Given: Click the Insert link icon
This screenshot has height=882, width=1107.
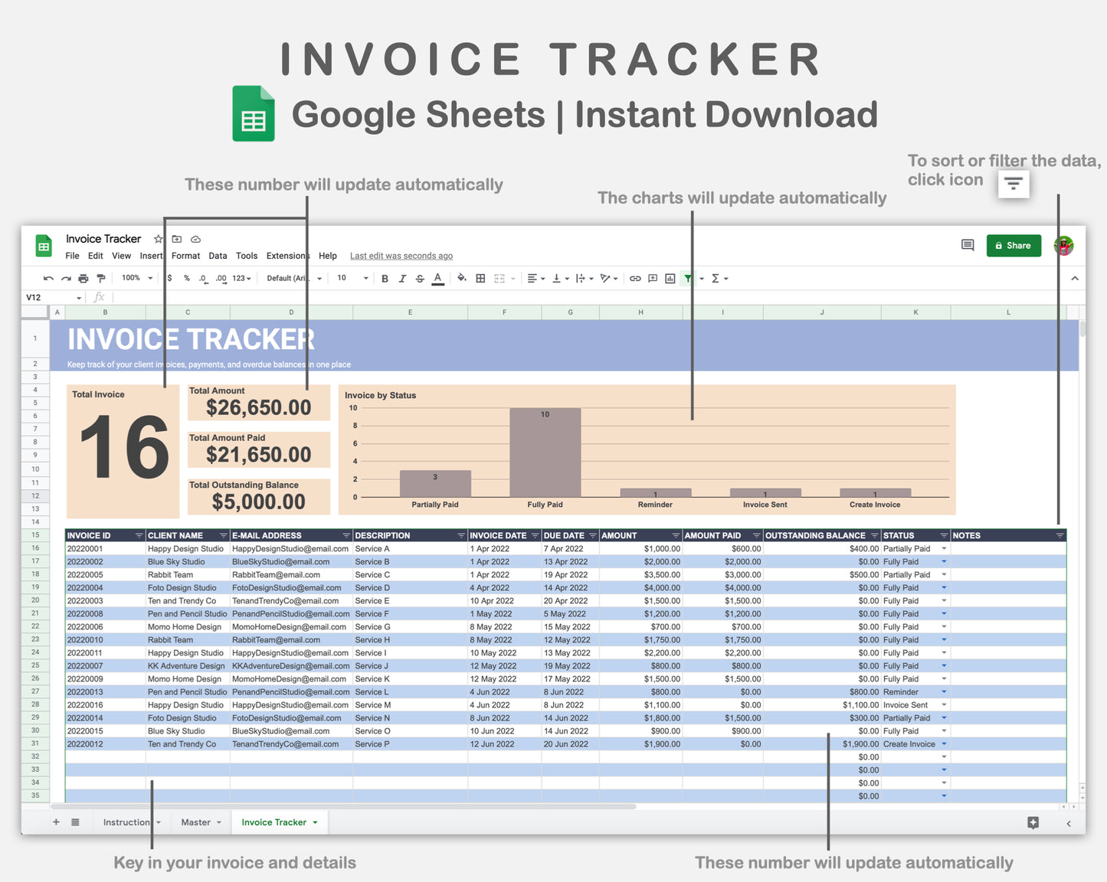Looking at the screenshot, I should 635,279.
